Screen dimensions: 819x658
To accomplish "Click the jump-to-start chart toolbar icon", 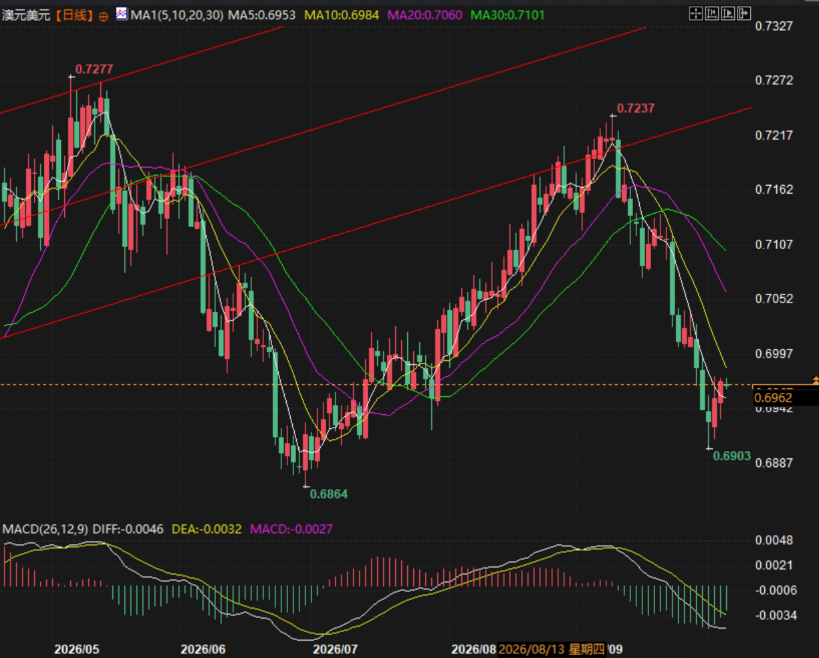I will (711, 13).
